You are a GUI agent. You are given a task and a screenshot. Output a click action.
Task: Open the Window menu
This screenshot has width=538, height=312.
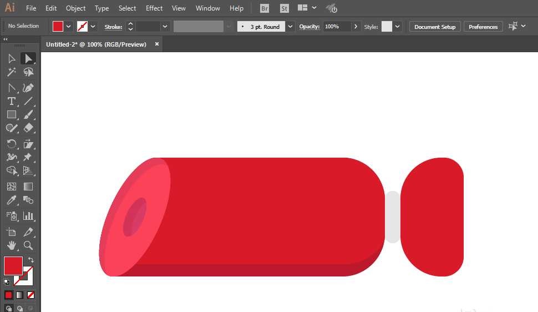pyautogui.click(x=207, y=8)
